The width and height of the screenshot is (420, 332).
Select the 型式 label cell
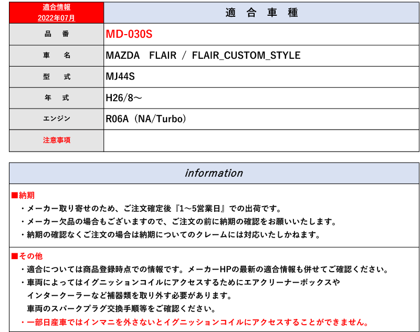pos(57,77)
